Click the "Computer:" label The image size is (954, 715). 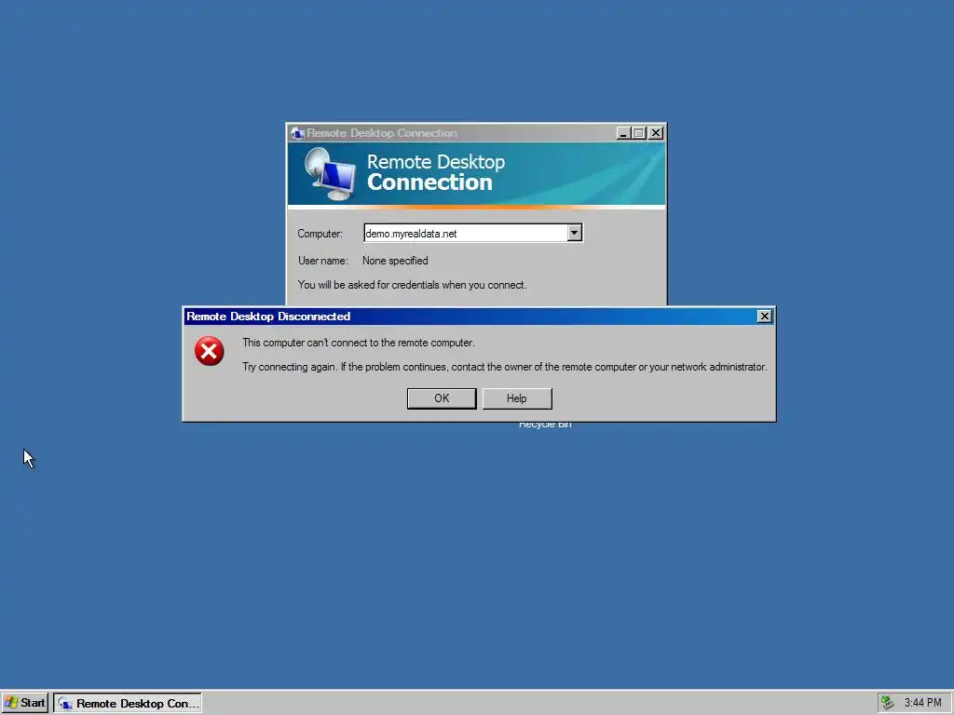click(320, 234)
